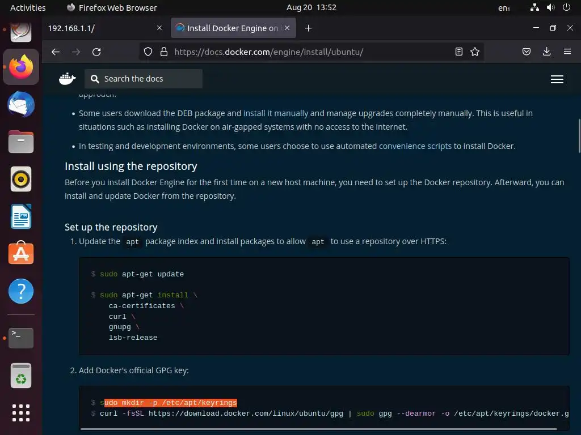581x435 pixels.
Task: Open the convenience scripts link
Action: click(x=415, y=146)
